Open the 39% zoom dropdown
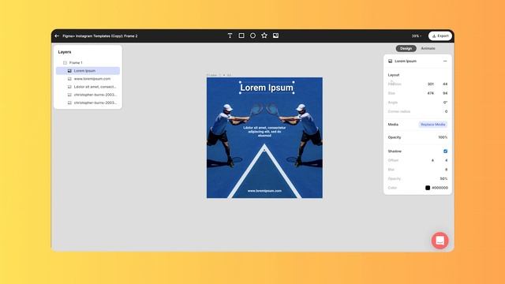The width and height of the screenshot is (505, 284). pos(417,36)
